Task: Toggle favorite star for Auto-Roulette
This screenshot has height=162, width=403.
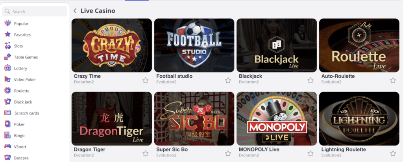Action: [x=393, y=80]
